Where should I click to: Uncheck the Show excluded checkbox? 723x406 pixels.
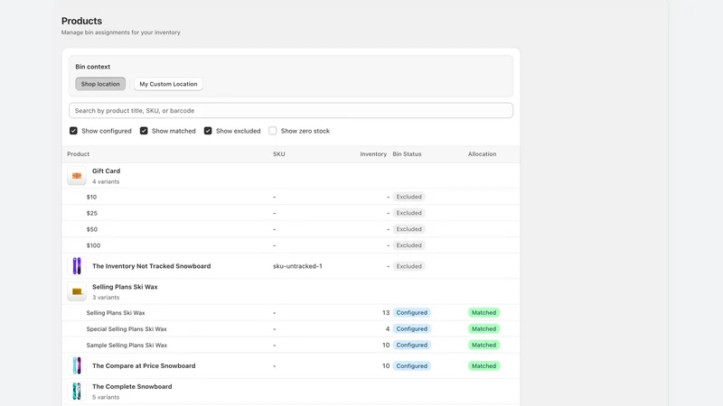(x=208, y=131)
